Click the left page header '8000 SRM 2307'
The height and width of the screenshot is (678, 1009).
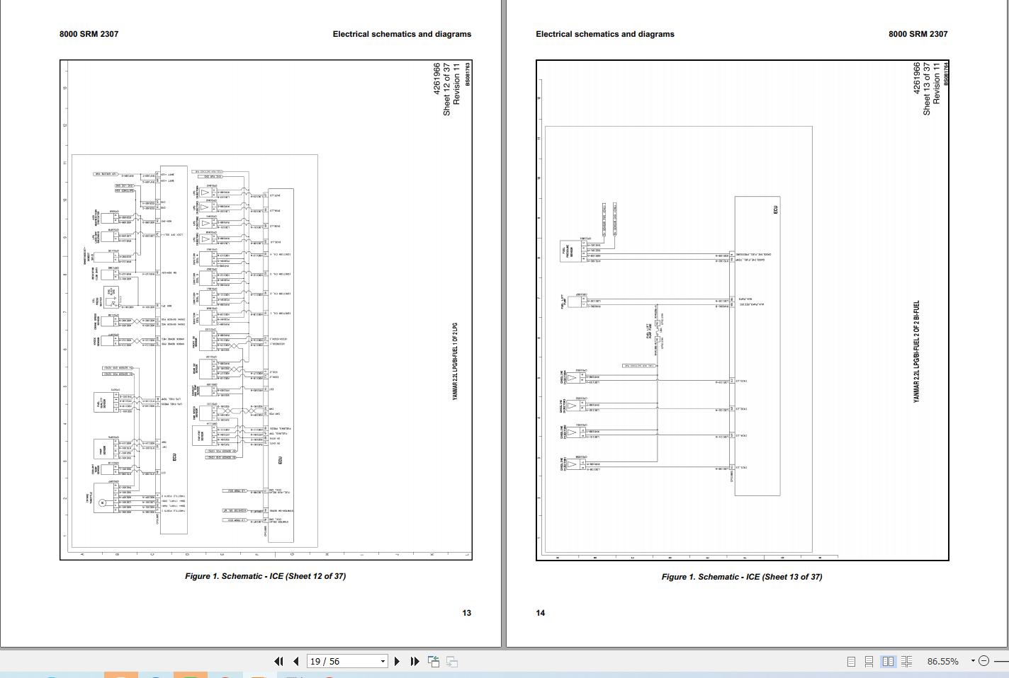(89, 34)
